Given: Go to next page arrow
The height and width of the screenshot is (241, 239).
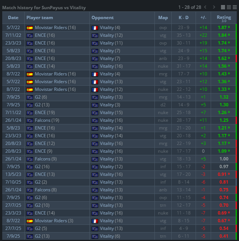Looking at the screenshot, I should (214, 7).
